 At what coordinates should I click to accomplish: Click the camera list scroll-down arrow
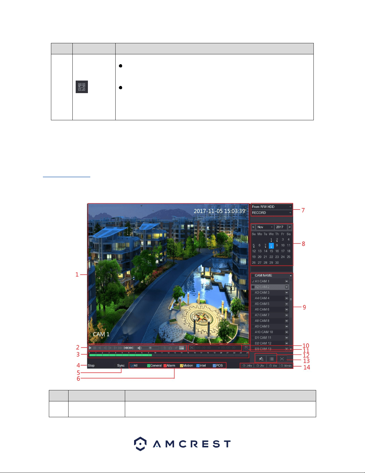coord(291,349)
